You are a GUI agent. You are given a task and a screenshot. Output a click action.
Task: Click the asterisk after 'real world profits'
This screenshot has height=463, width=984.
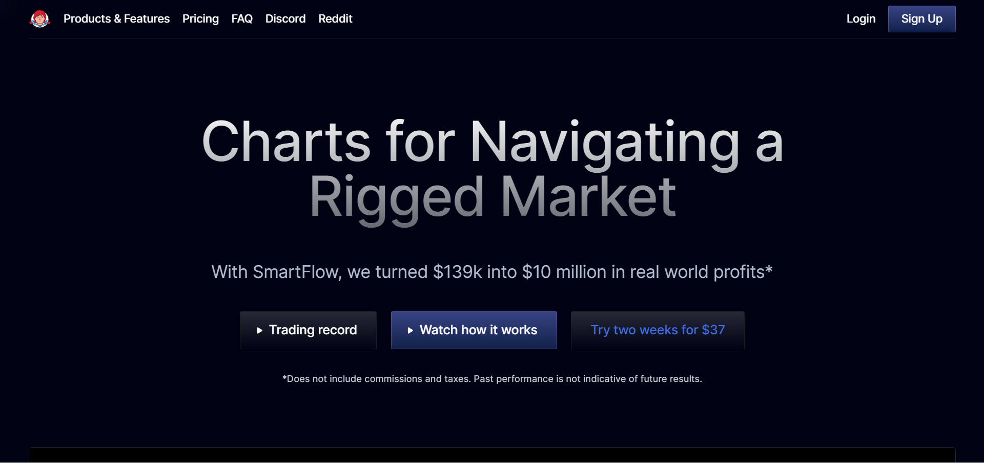[x=769, y=269]
